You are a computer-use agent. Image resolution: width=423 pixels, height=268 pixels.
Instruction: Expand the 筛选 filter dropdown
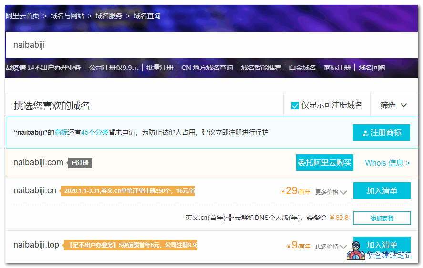click(x=393, y=105)
